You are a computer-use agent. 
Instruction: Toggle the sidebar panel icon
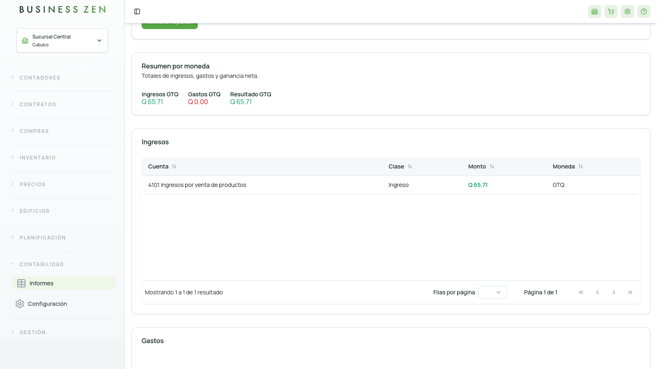(x=137, y=11)
